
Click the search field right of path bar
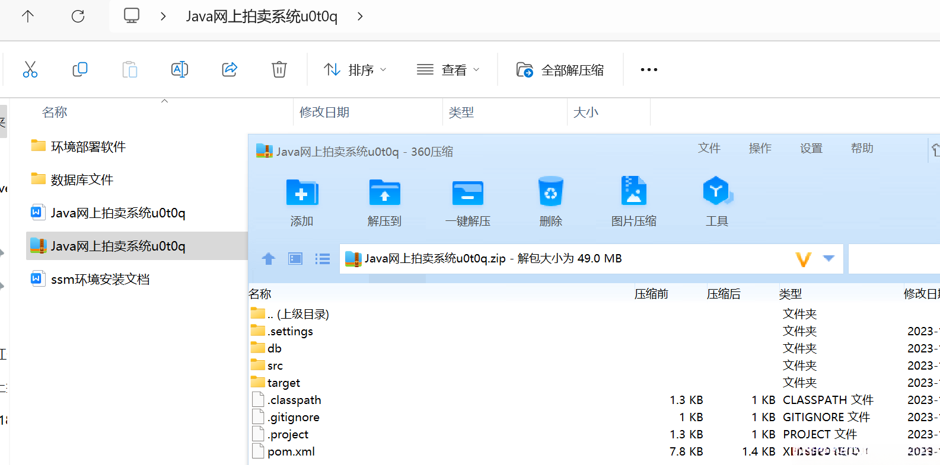point(894,259)
